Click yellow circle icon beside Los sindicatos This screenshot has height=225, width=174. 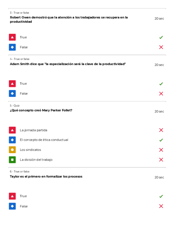[12, 150]
